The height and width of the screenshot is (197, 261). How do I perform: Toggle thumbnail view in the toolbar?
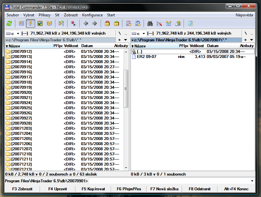[x=40, y=23]
